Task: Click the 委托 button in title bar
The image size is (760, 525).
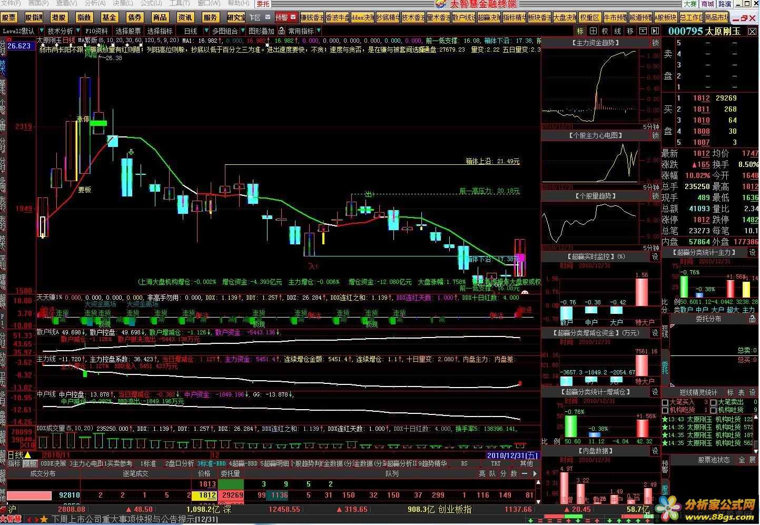Action: (263, 3)
